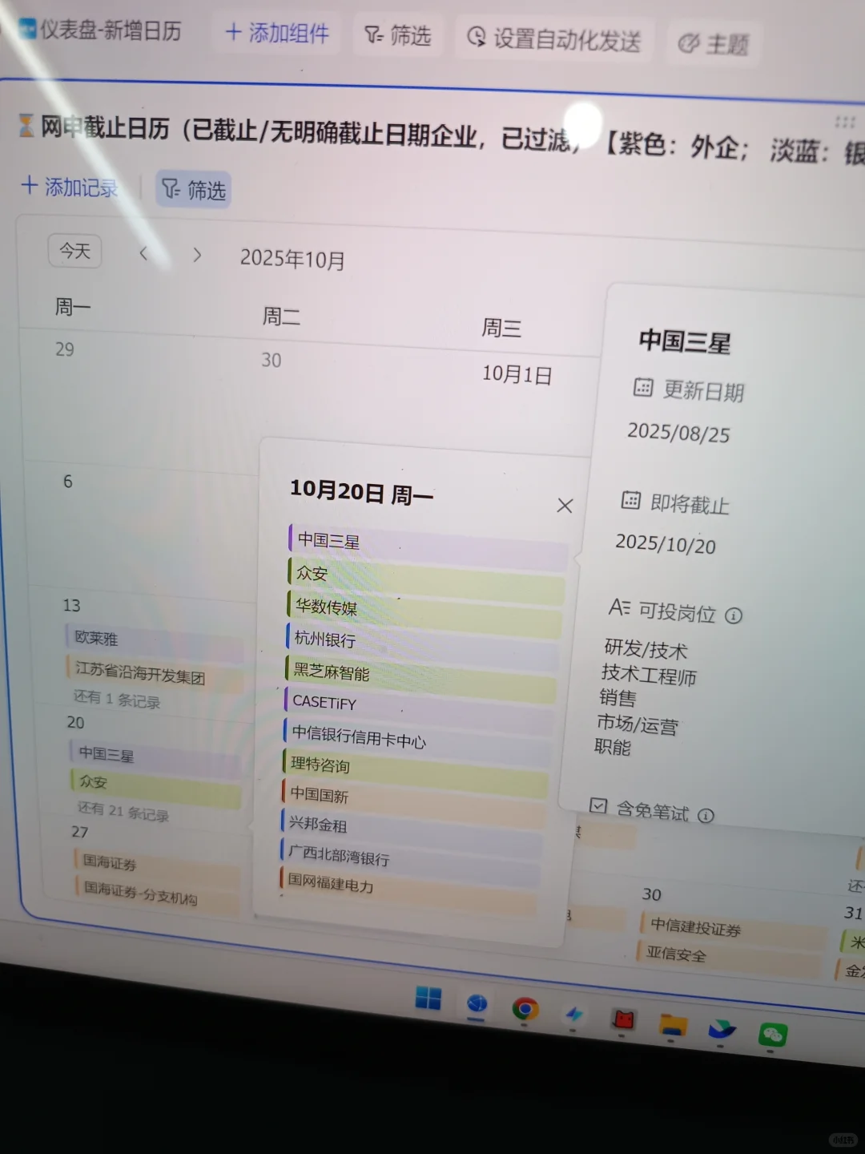
Task: Go to previous month arrow
Action: point(143,253)
